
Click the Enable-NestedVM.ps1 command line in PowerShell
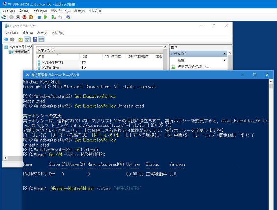pyautogui.click(x=82, y=189)
